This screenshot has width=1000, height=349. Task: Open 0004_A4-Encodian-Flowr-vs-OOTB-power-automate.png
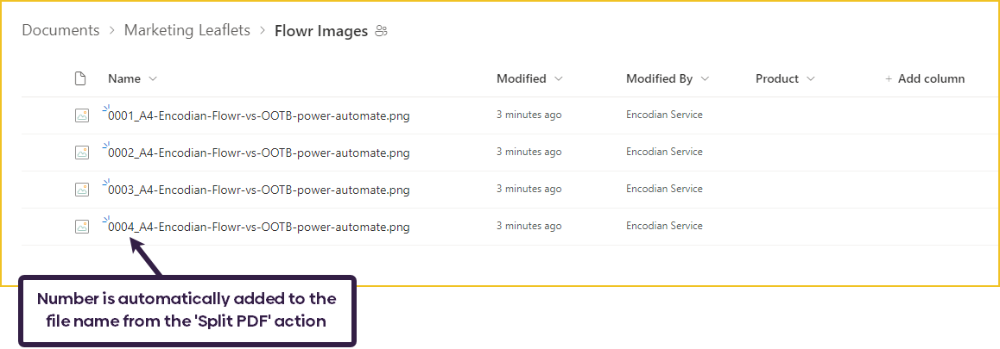258,227
